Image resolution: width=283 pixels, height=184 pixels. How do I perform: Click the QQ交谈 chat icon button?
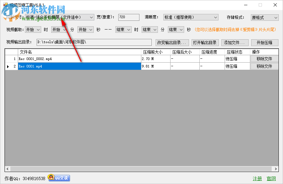[x=59, y=178]
